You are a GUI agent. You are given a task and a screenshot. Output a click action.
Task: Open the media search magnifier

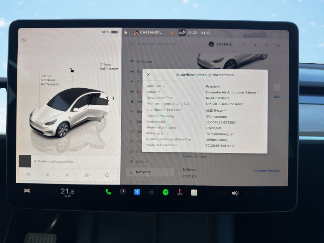(107, 175)
